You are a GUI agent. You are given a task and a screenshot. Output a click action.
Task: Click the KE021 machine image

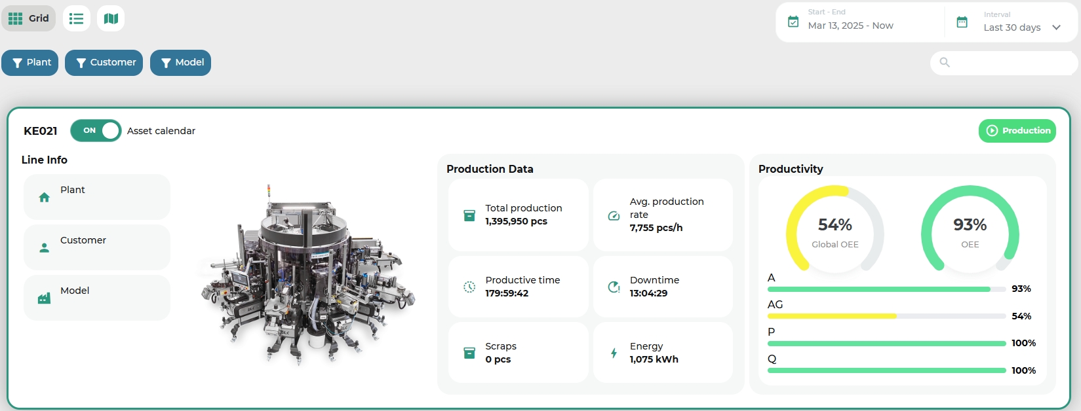306,275
